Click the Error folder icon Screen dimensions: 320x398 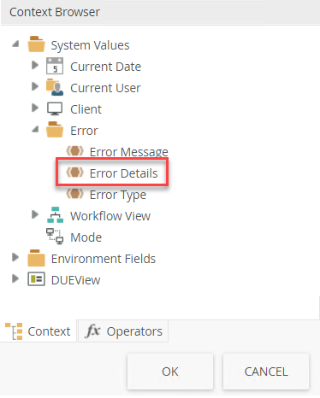pos(55,130)
